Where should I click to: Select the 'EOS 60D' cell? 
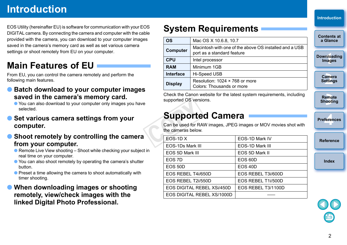point(271,160)
